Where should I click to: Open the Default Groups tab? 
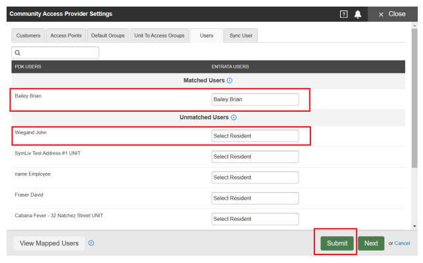pos(108,36)
